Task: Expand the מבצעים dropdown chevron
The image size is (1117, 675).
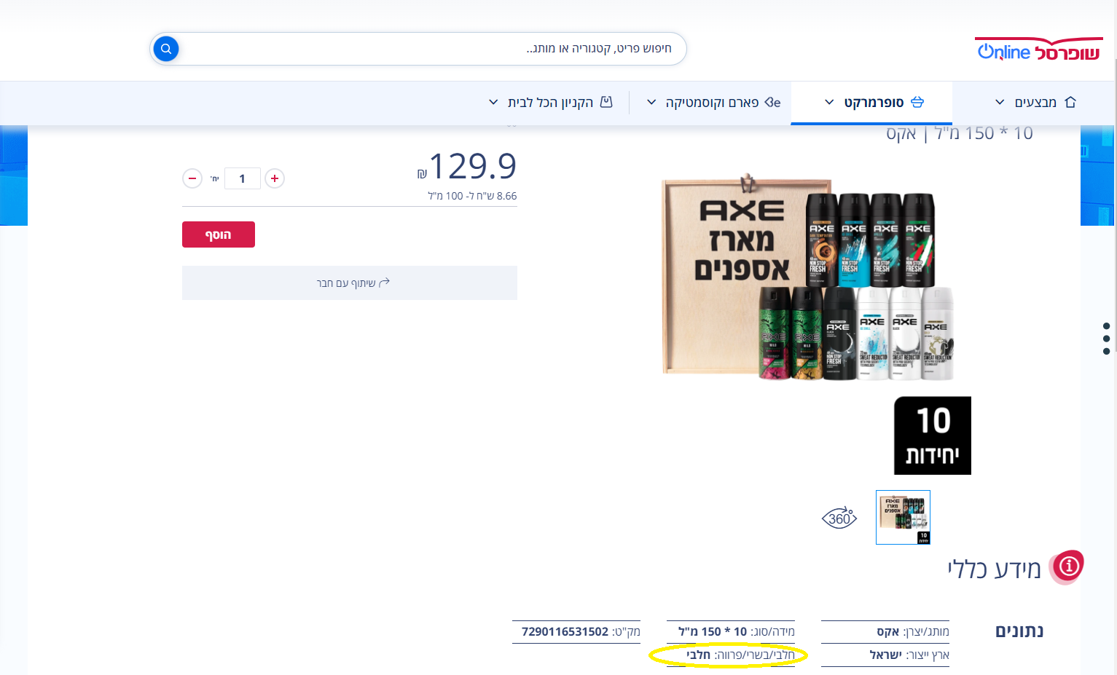Action: tap(1000, 102)
